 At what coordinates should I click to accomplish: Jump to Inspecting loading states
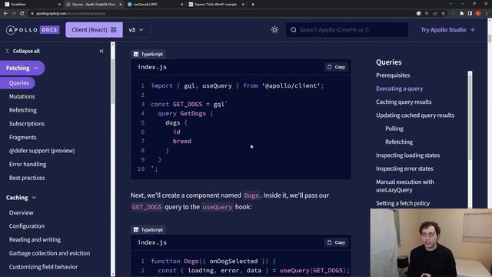coord(407,155)
